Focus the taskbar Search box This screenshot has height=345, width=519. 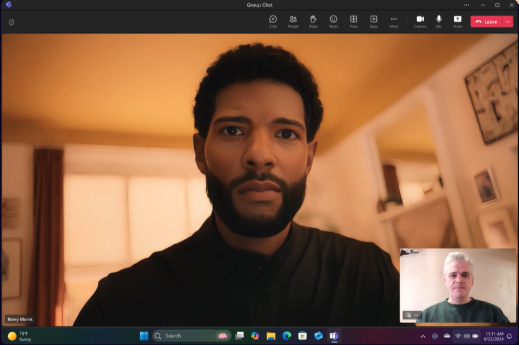[x=192, y=336]
